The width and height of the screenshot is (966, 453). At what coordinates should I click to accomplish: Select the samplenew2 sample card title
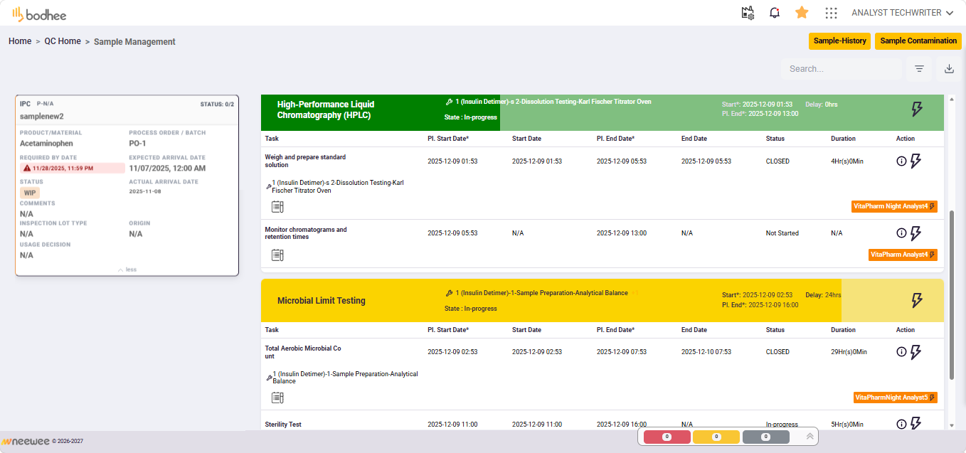[42, 117]
